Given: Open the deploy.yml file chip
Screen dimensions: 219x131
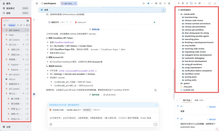Looking at the screenshot, I should click(80, 22).
